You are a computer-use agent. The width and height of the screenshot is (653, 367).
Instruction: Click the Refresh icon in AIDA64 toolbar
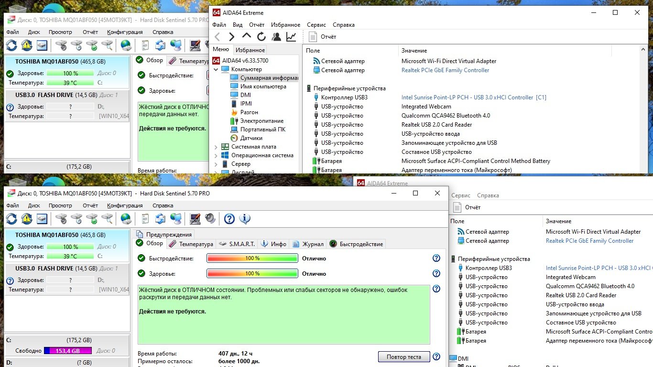(261, 37)
